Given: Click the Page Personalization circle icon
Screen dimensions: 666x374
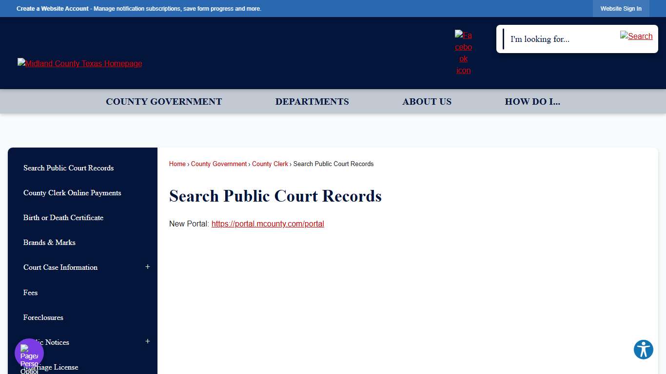Looking at the screenshot, I should click(x=29, y=352).
